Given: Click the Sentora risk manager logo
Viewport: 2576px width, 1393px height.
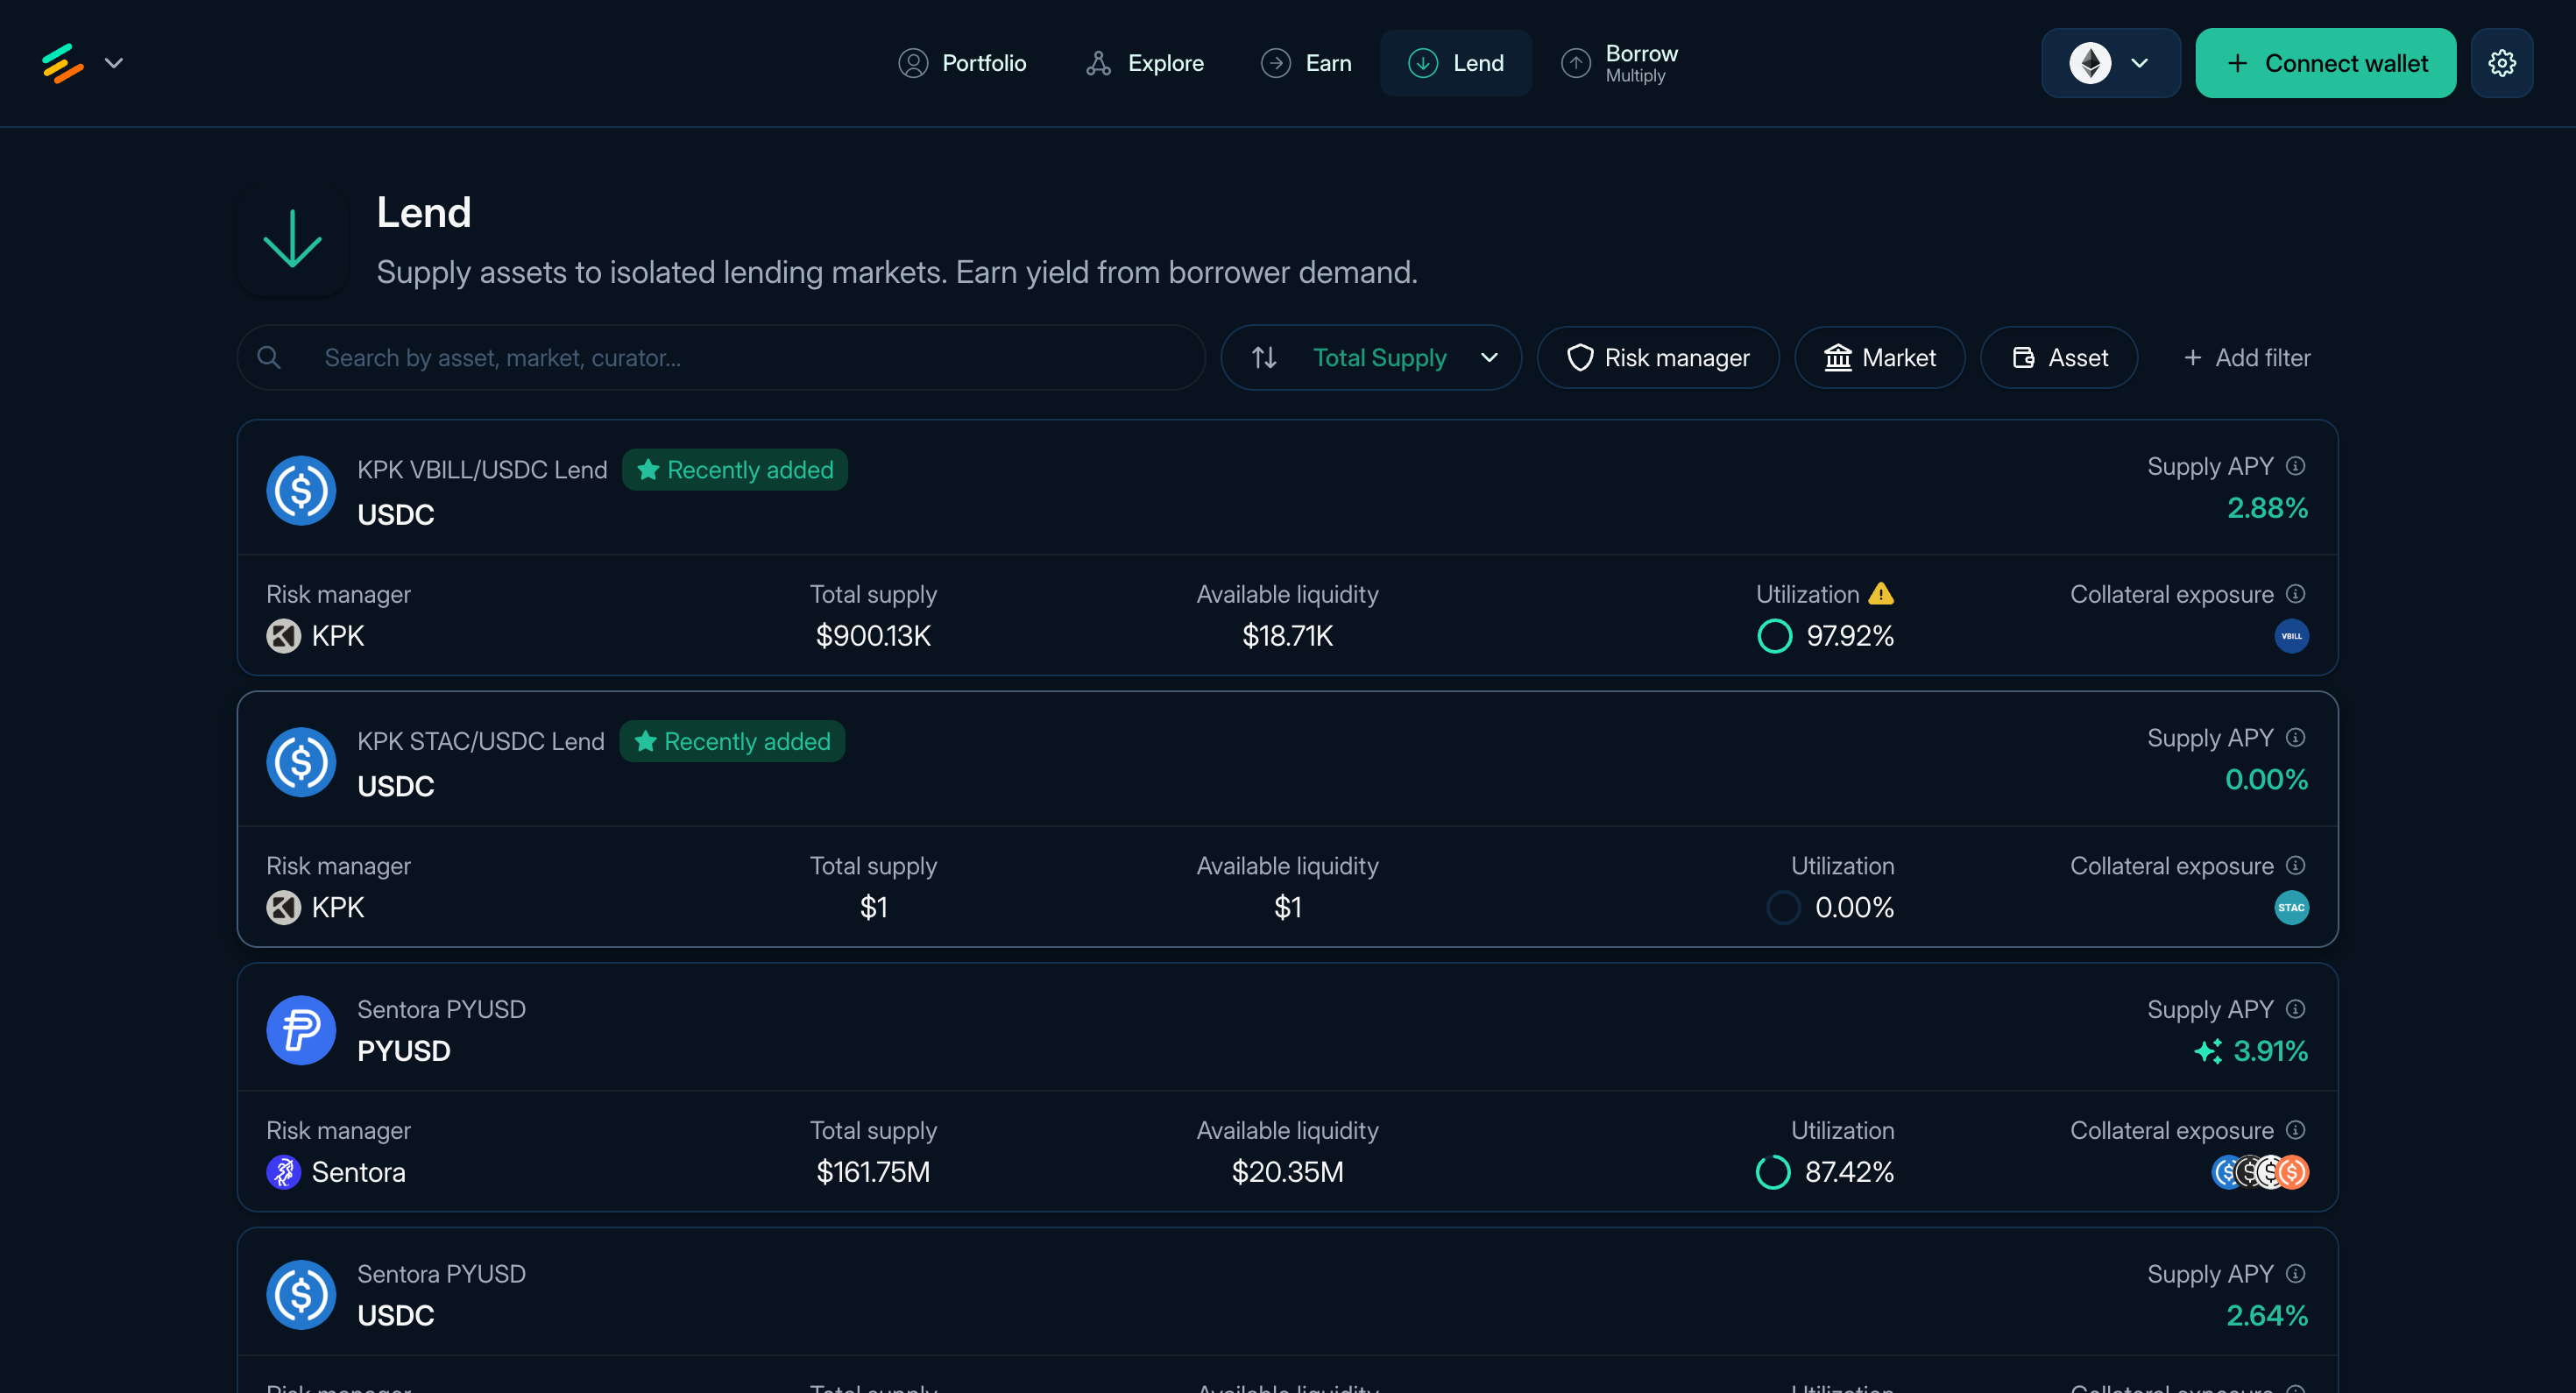Looking at the screenshot, I should coord(283,1172).
